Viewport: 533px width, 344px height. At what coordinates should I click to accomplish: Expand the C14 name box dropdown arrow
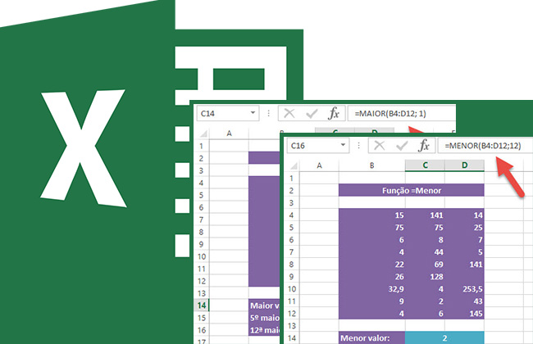pyautogui.click(x=253, y=113)
